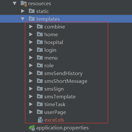Collapse the resources folder arrow

tap(15, 3)
